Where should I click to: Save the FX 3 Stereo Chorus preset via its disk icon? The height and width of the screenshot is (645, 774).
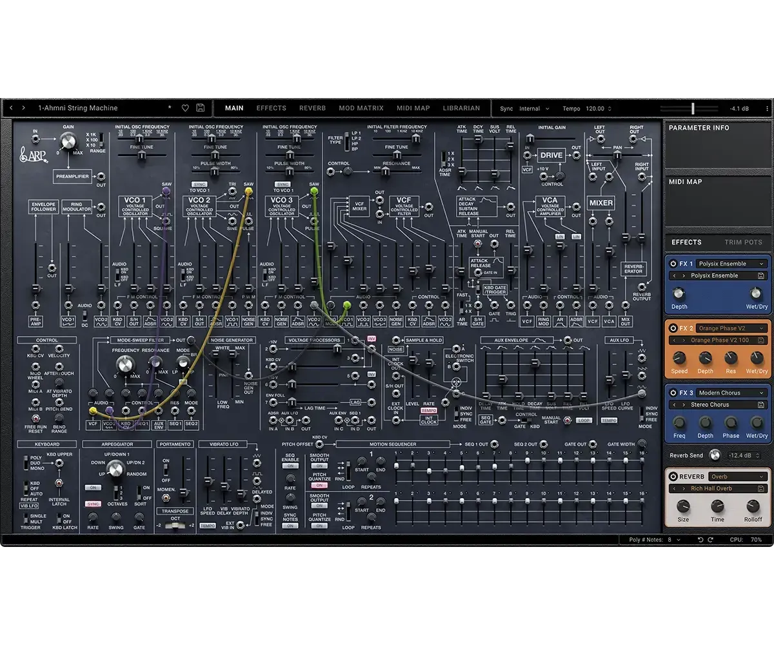coord(762,404)
